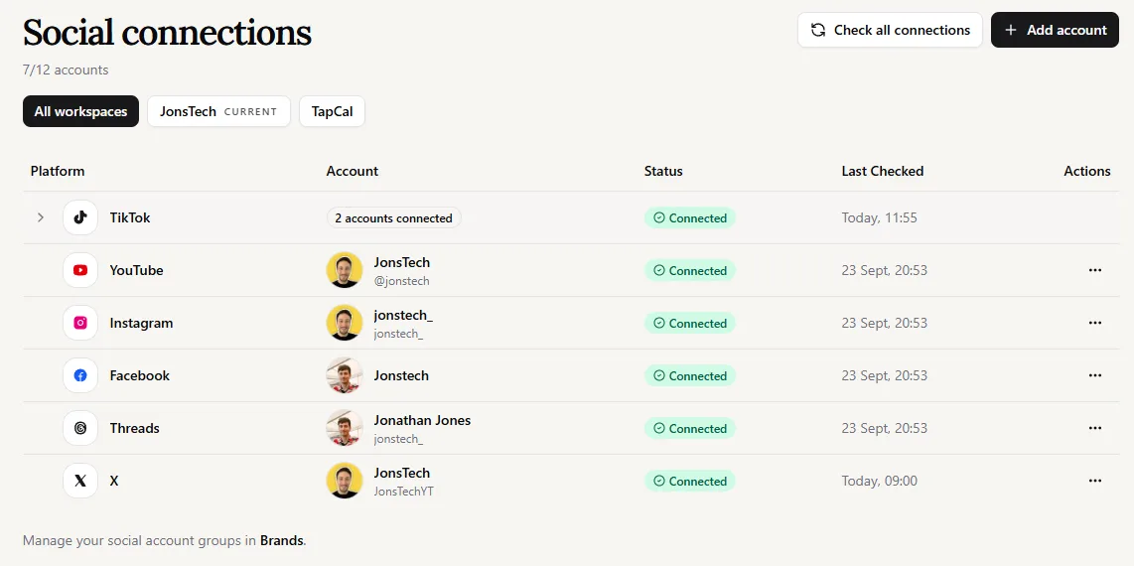Image resolution: width=1134 pixels, height=566 pixels.
Task: Click the @jonstech YouTube handle
Action: tap(401, 281)
